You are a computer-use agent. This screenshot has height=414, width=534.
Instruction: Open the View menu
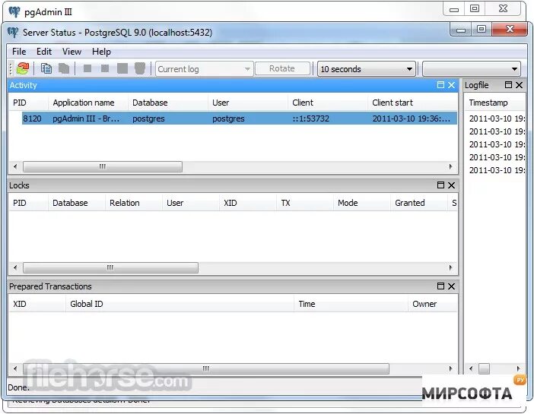[x=72, y=52]
